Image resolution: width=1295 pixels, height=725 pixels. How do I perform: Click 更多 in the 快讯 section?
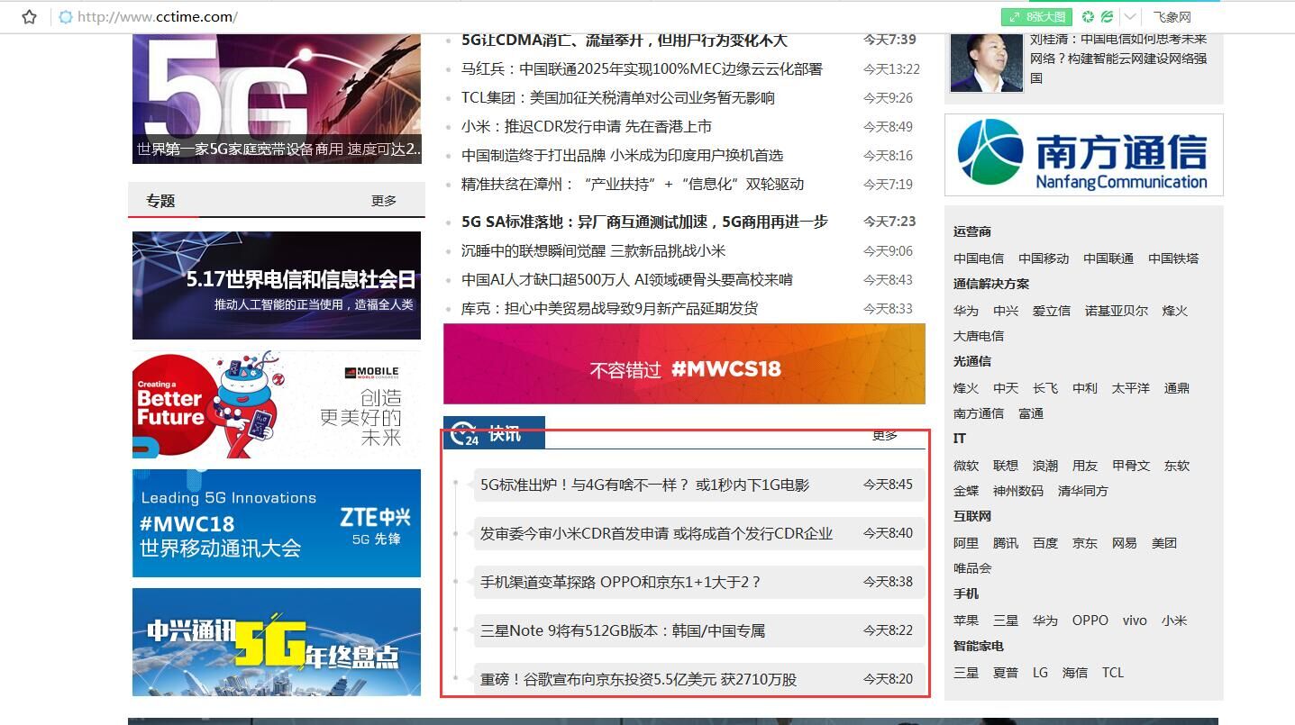click(x=885, y=435)
